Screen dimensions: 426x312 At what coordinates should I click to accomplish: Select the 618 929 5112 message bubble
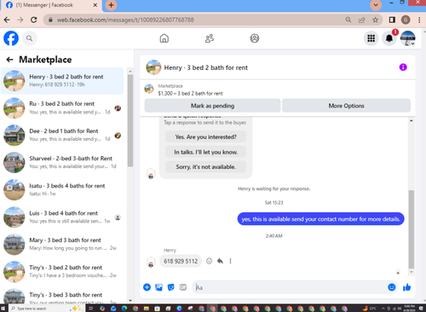tap(181, 261)
